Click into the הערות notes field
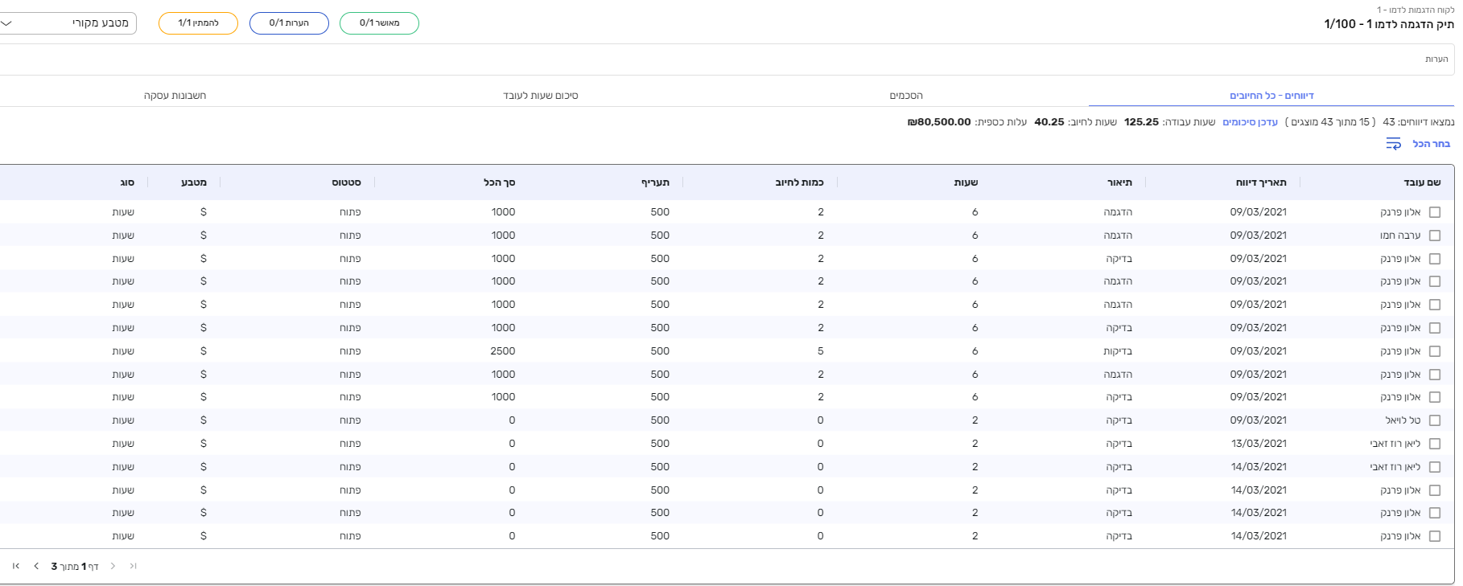This screenshot has height=586, width=1463. pos(724,59)
